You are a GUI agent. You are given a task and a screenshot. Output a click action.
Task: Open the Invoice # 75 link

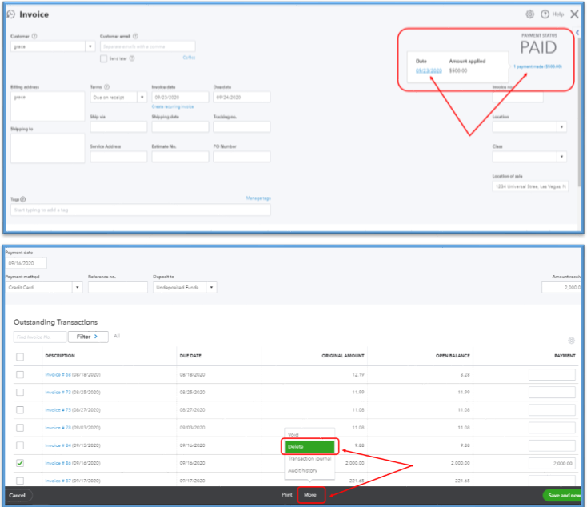pos(58,409)
